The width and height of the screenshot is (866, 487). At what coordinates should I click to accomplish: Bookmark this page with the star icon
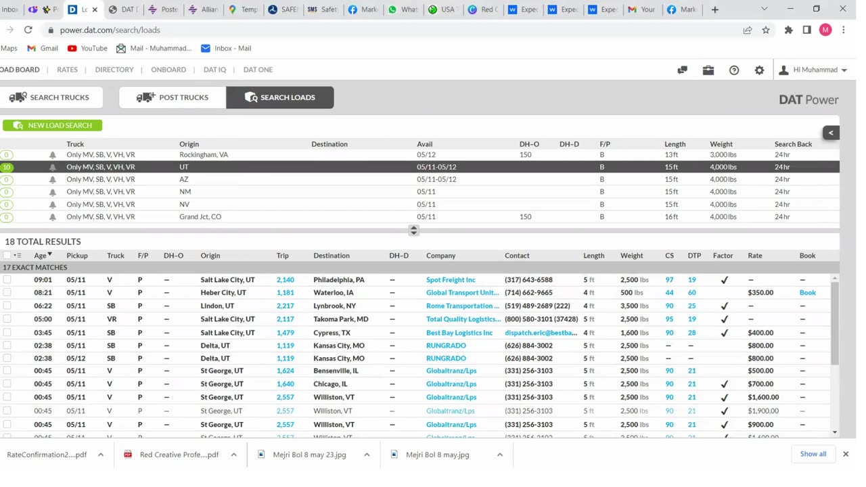766,30
